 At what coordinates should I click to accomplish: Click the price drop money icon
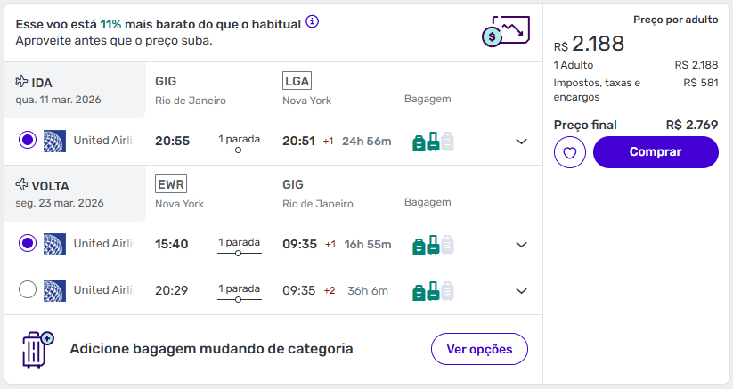(503, 32)
